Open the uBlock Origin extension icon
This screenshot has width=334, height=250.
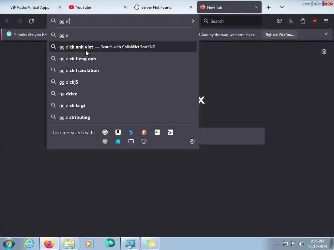point(314,21)
